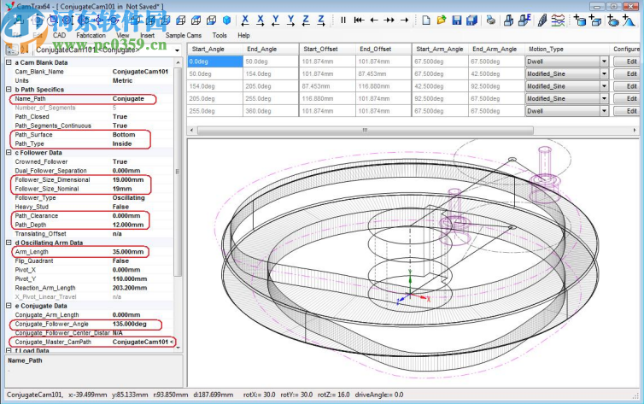The image size is (644, 404).
Task: Click the Flip_Quadrant False value
Action: click(121, 261)
